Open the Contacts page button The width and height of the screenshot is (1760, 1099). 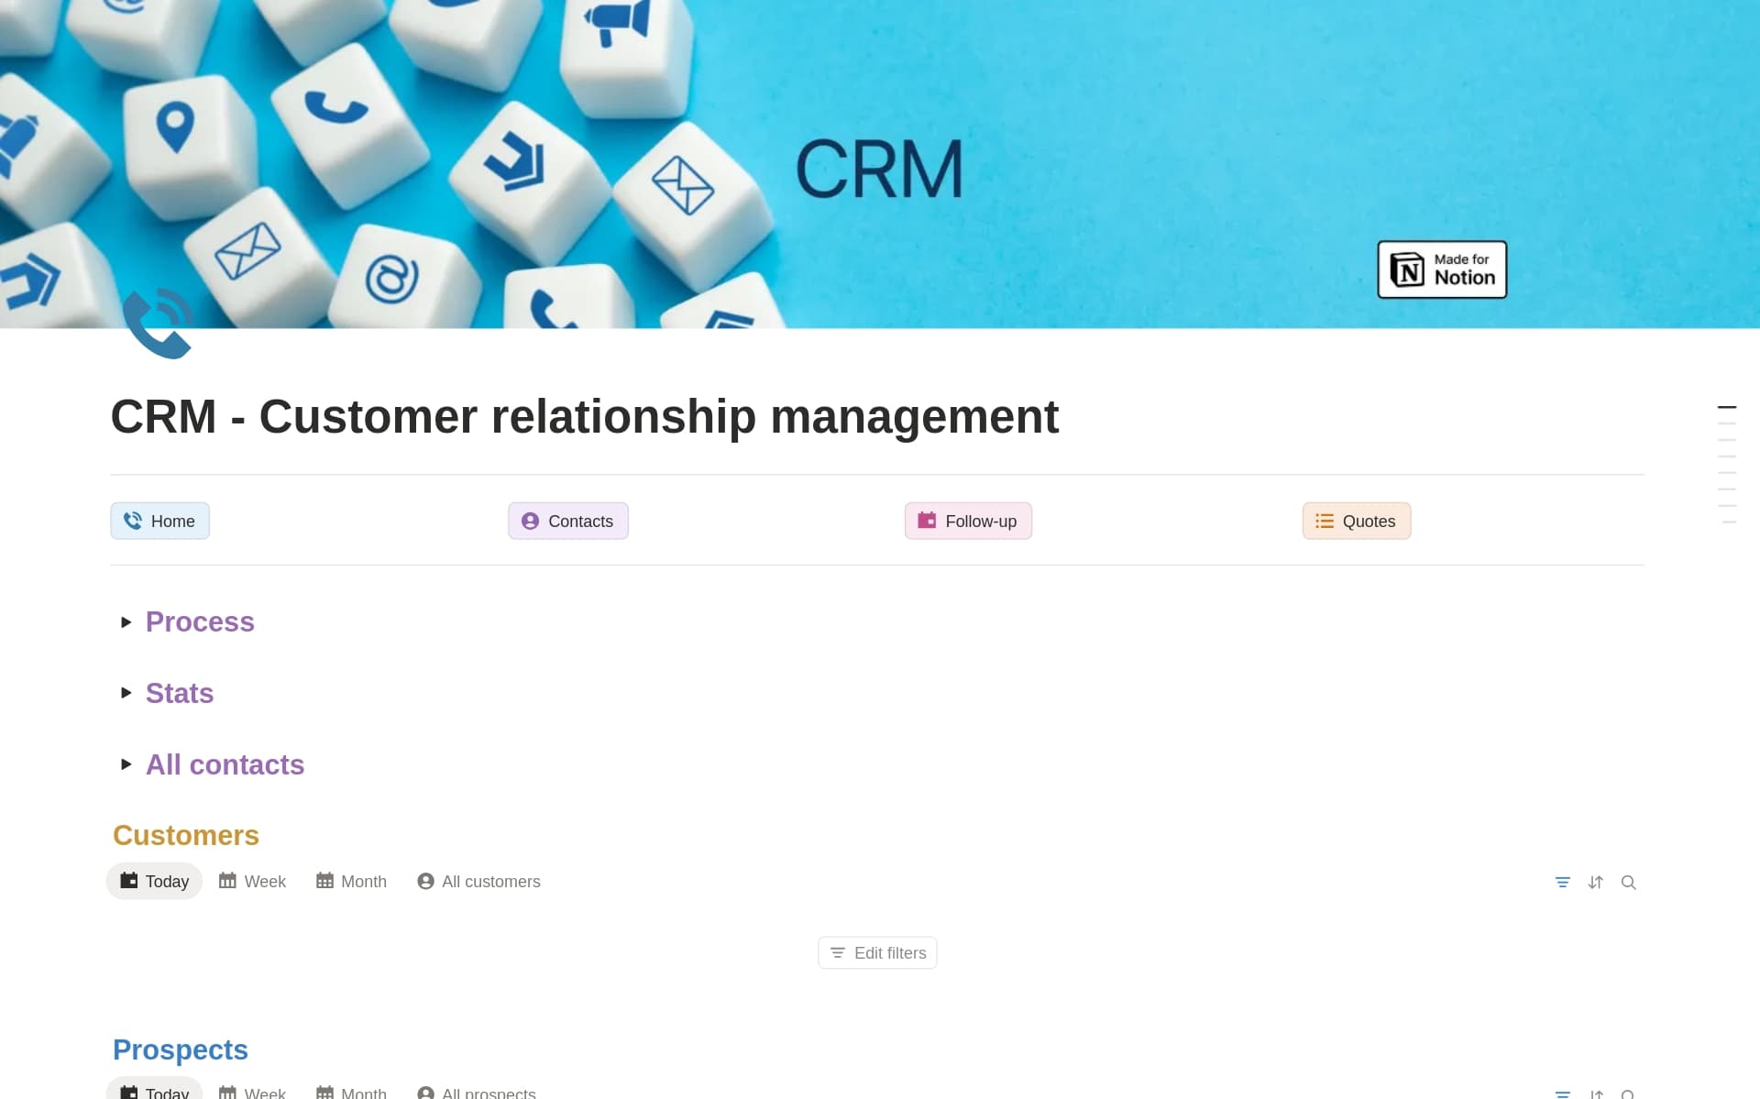(567, 521)
